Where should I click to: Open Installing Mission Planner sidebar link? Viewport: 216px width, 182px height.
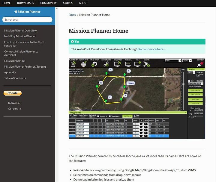pos(20,36)
